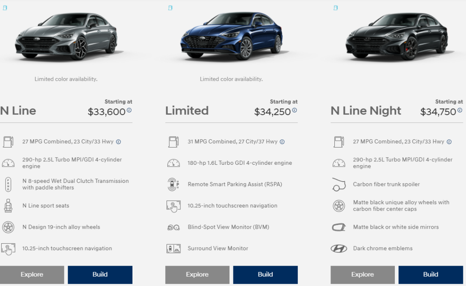Screen dimensions: 466x286
Task: Click info icon beside Limited $34,250 price
Action: coord(294,110)
